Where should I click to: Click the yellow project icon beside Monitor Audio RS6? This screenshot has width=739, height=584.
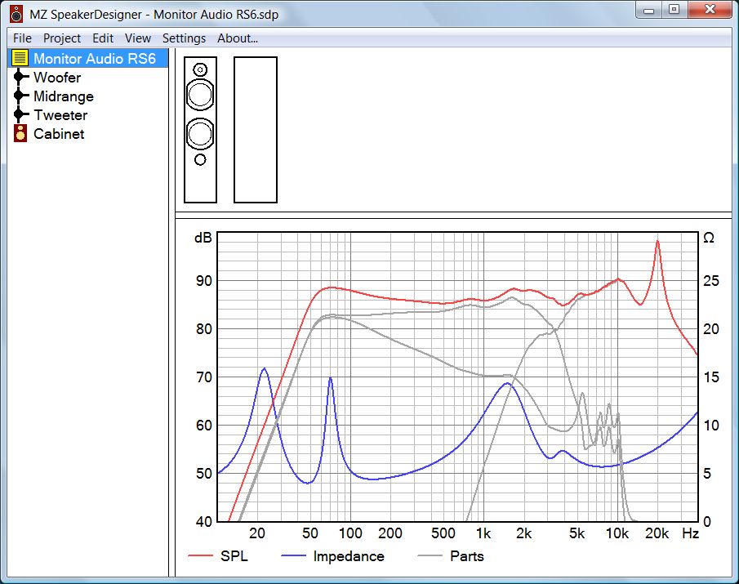click(x=20, y=58)
